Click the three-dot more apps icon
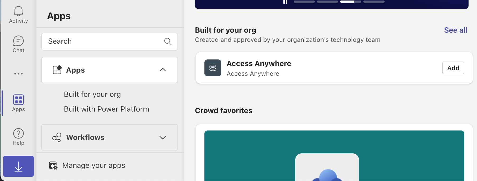The height and width of the screenshot is (181, 477). pyautogui.click(x=18, y=74)
